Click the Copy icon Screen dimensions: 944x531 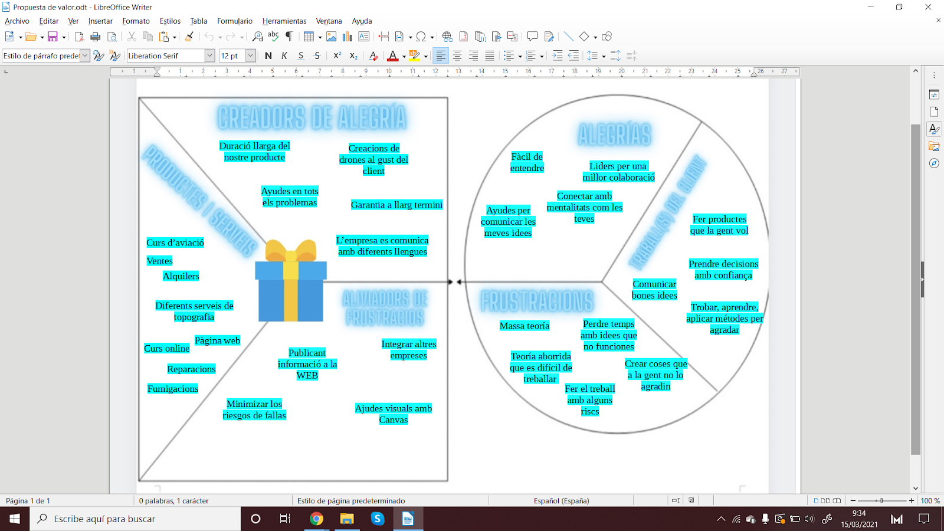point(148,37)
